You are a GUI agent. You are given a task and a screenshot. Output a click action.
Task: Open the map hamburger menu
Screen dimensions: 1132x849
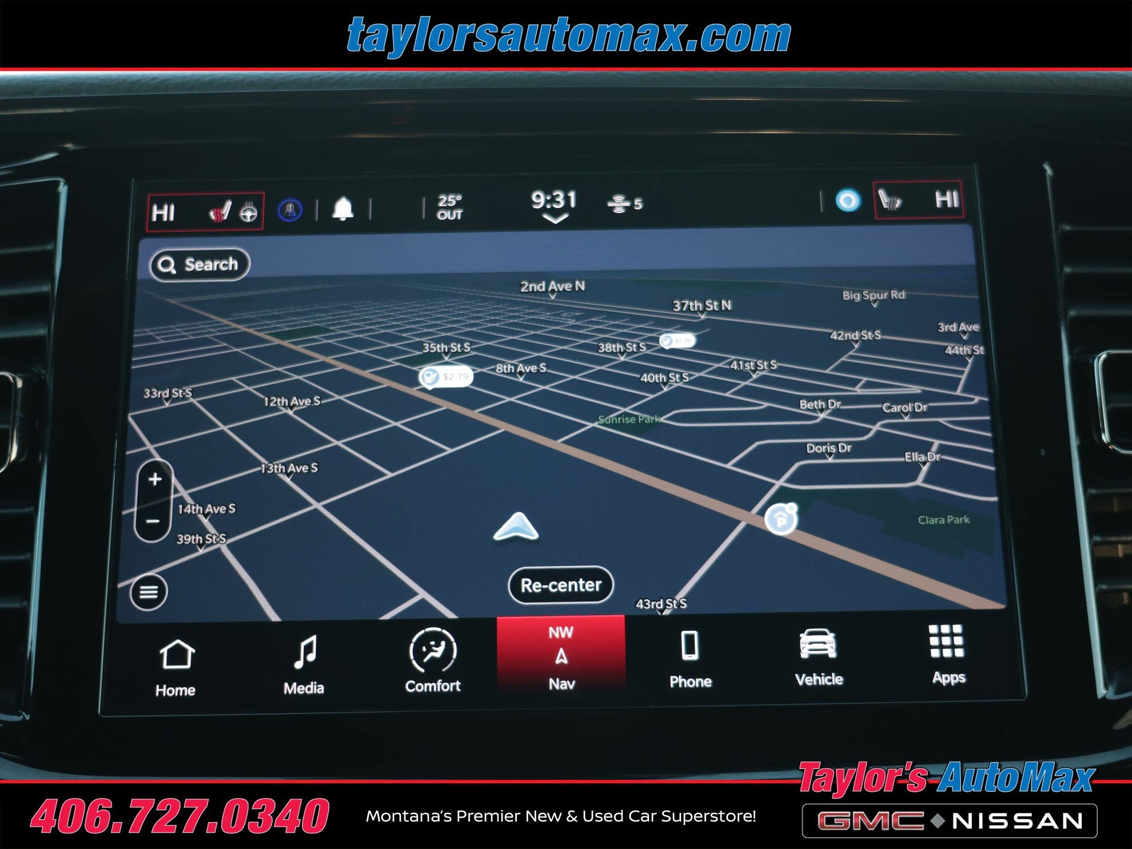point(149,592)
